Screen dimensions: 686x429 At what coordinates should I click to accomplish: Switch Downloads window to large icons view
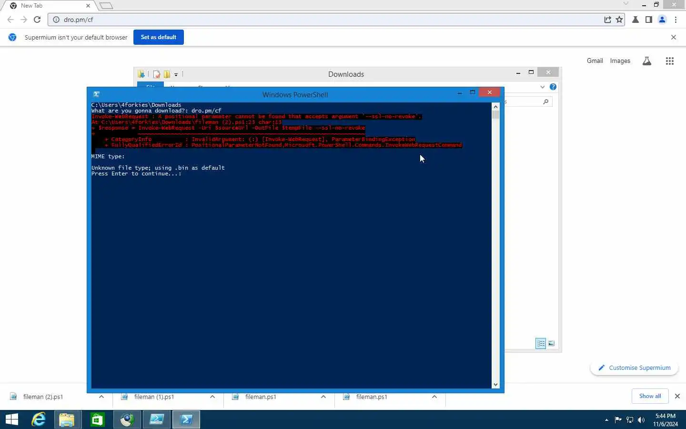point(551,343)
